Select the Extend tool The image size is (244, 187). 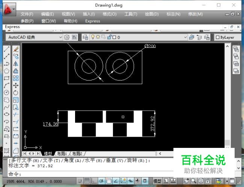coord(16,122)
